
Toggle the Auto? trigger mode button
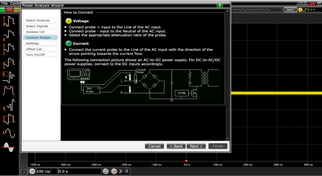tap(290, 10)
